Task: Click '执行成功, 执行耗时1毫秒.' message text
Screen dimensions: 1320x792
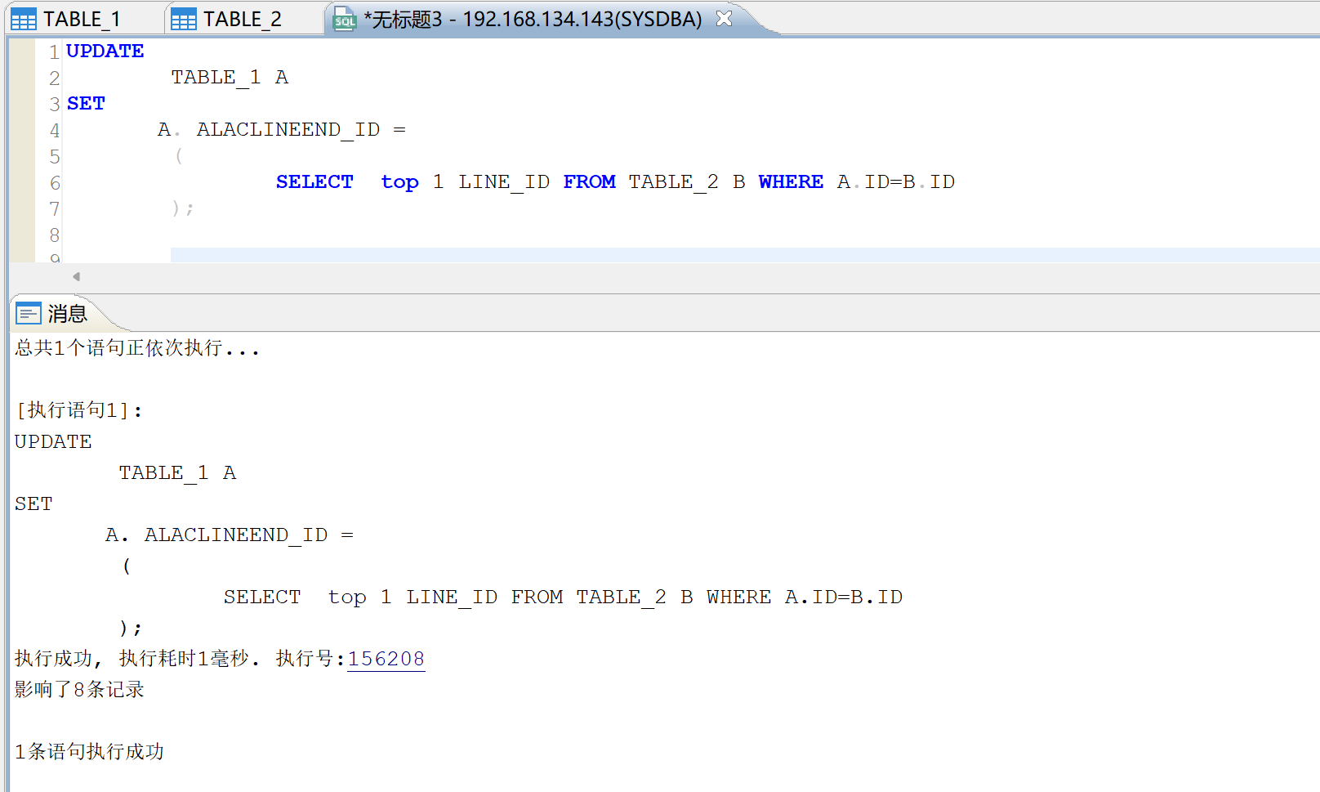Action: [x=137, y=659]
